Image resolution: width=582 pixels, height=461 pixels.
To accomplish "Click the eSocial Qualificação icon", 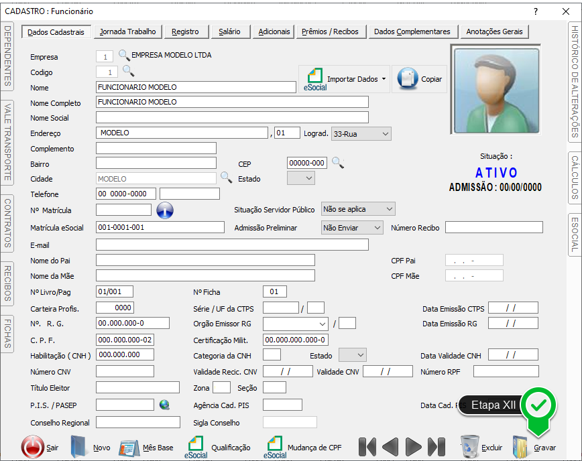I will 197,447.
